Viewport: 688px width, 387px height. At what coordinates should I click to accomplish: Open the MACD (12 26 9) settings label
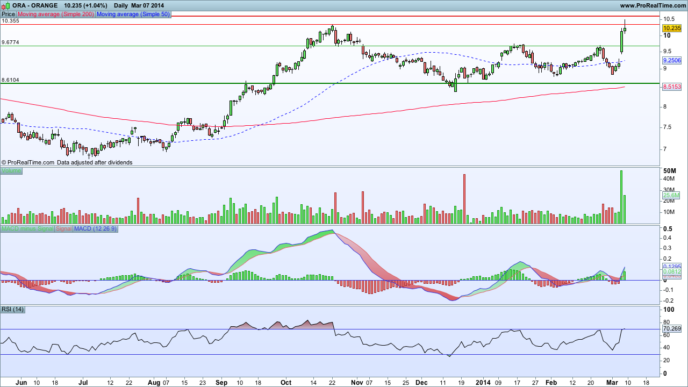(95, 229)
